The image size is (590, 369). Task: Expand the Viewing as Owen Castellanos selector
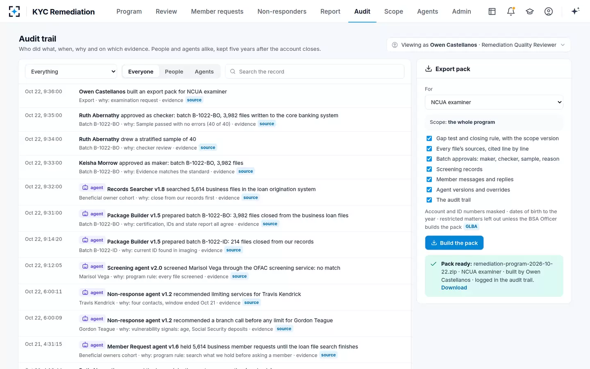tap(479, 45)
